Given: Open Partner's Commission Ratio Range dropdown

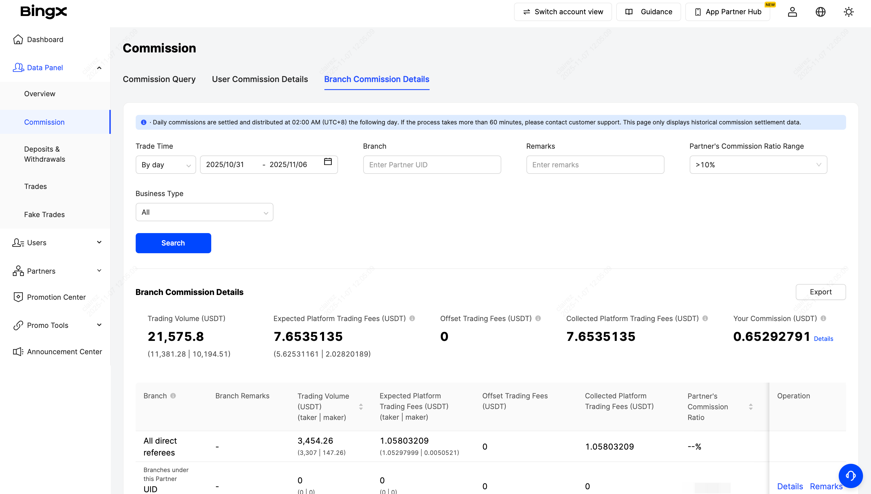Looking at the screenshot, I should (758, 165).
